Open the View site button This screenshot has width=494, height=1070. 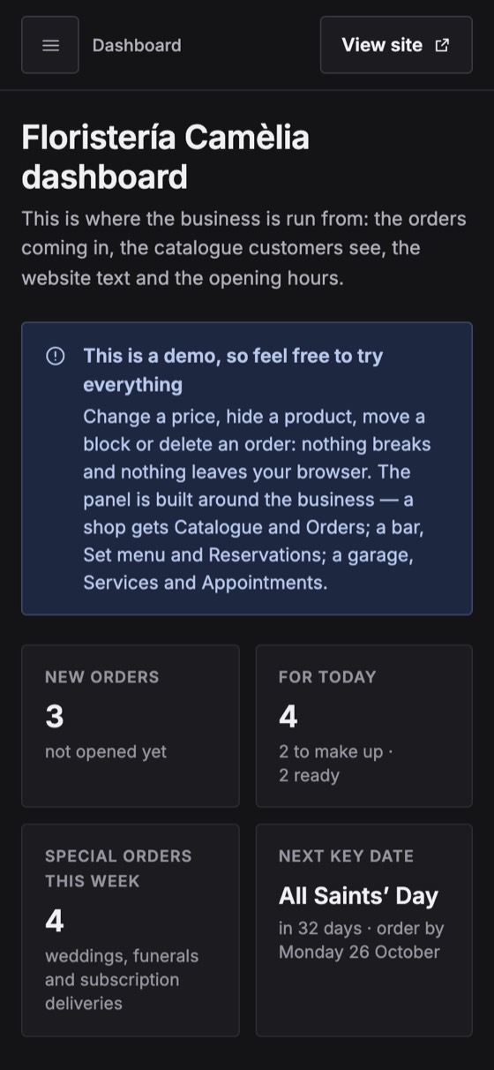click(396, 45)
